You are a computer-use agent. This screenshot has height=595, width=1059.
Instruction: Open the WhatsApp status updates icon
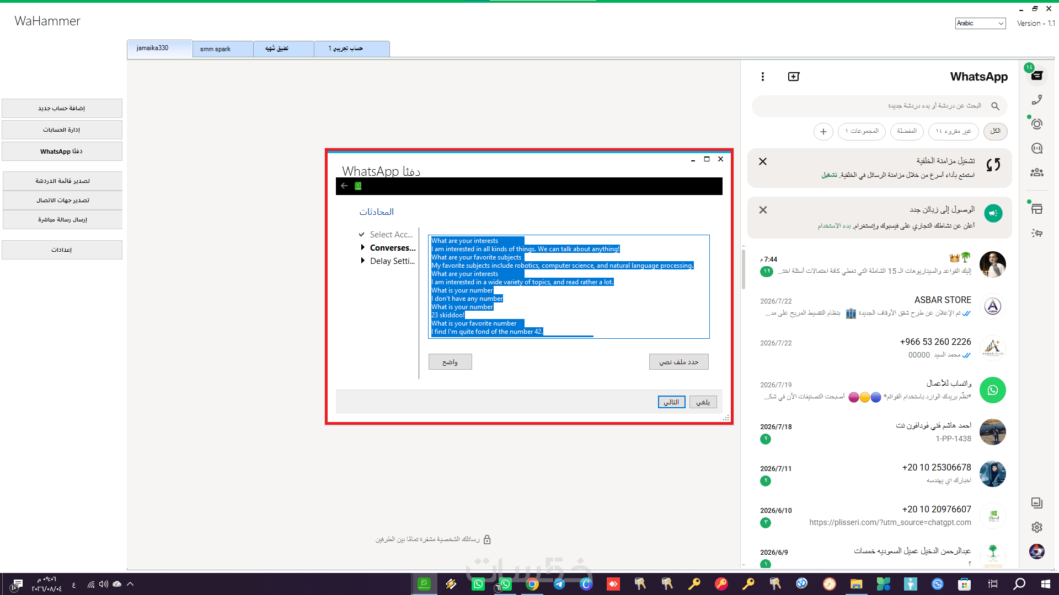pos(1037,124)
